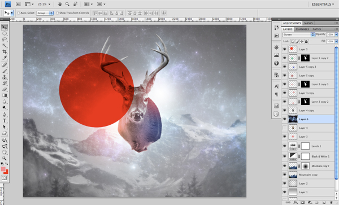Open the Arrange Documents dropdown
Viewport: 339px width, 205px height.
89,4
